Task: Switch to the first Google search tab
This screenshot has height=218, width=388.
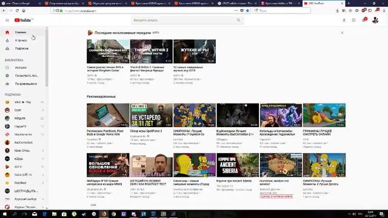Action: [21, 4]
